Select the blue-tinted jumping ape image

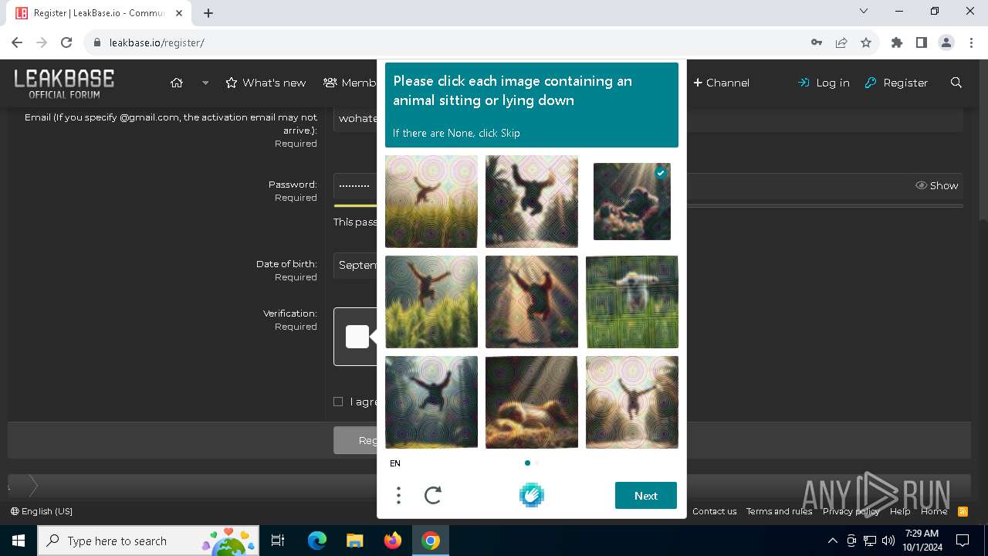(x=431, y=402)
